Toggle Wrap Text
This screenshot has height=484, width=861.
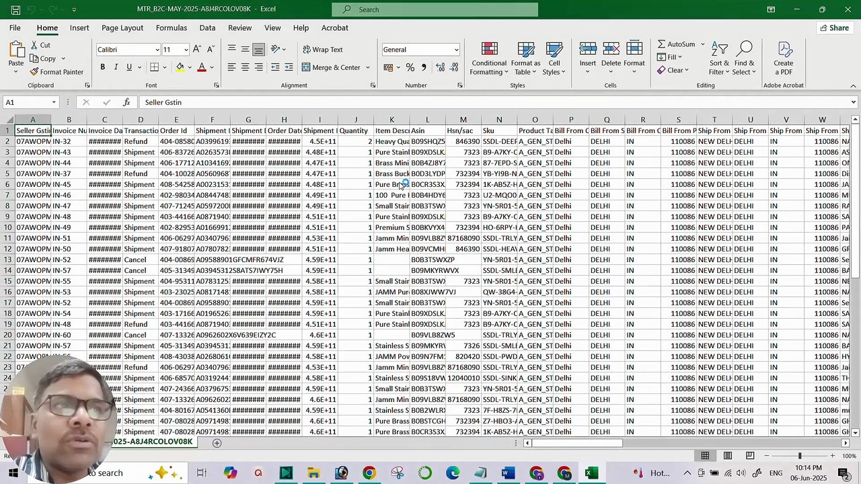(323, 50)
